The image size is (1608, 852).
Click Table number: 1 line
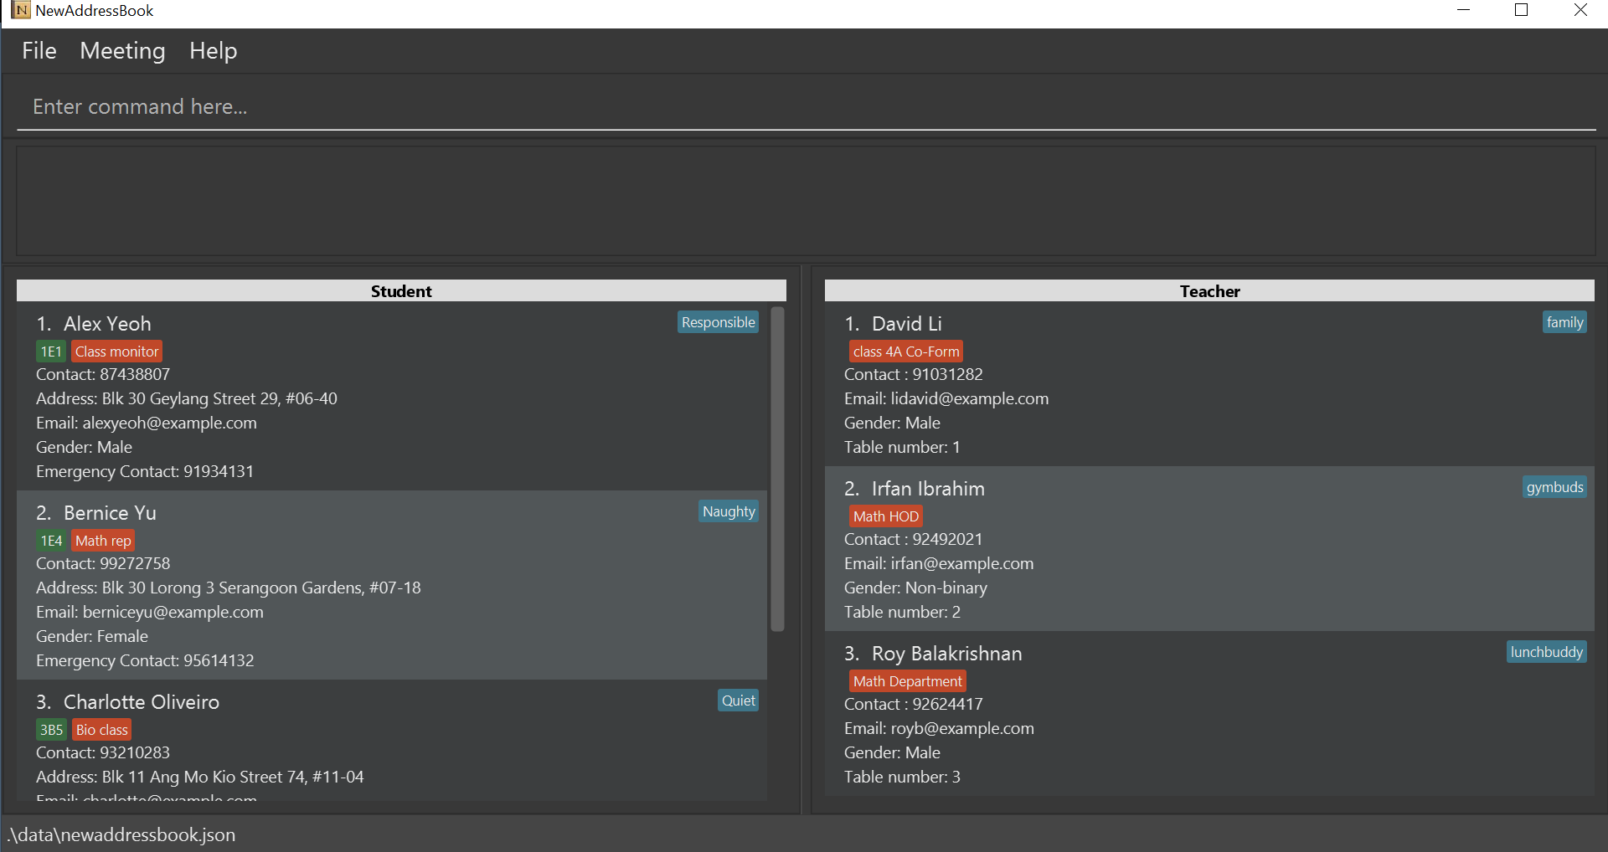click(902, 447)
